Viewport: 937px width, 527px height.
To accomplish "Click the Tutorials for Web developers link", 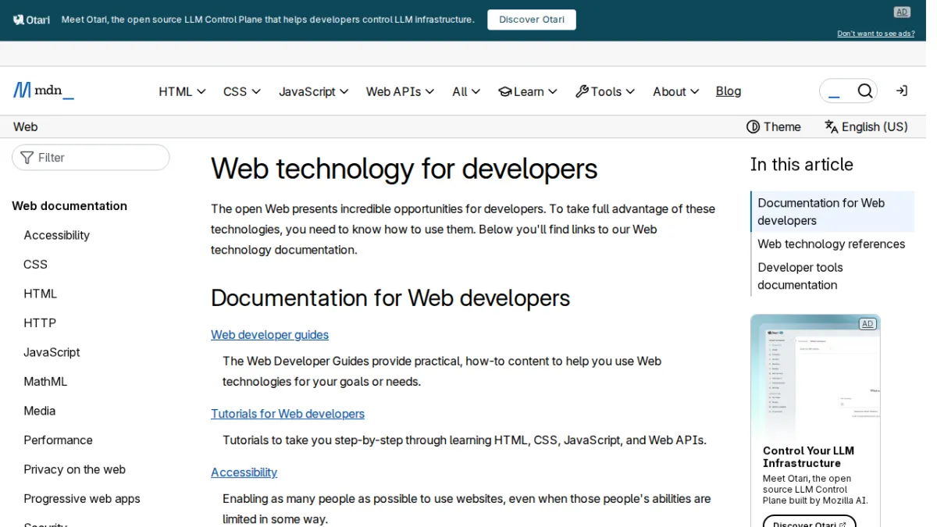I will pyautogui.click(x=287, y=414).
